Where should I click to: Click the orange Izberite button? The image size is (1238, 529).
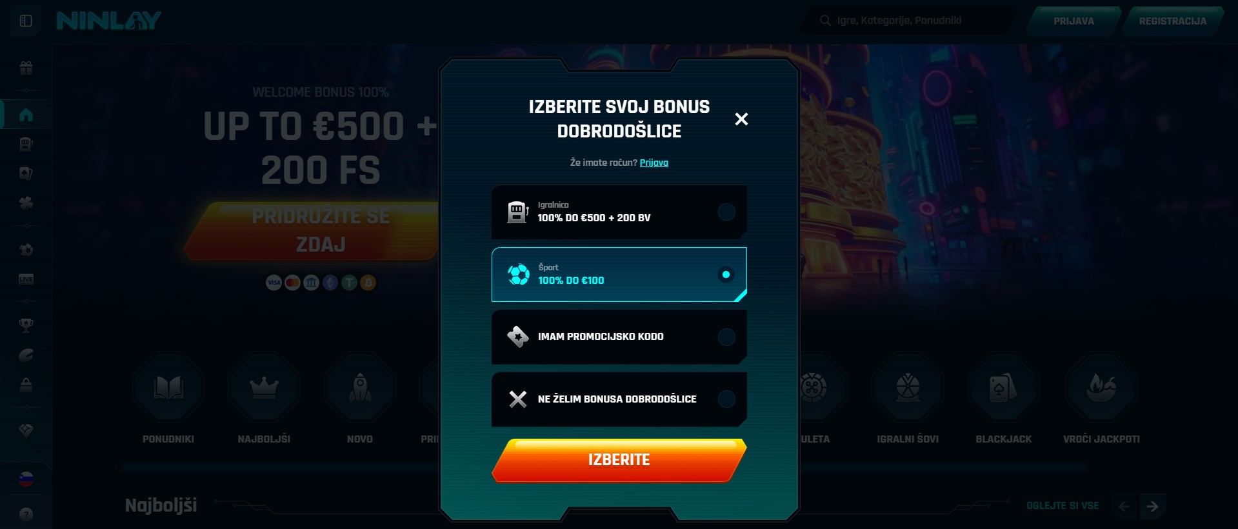click(x=619, y=460)
